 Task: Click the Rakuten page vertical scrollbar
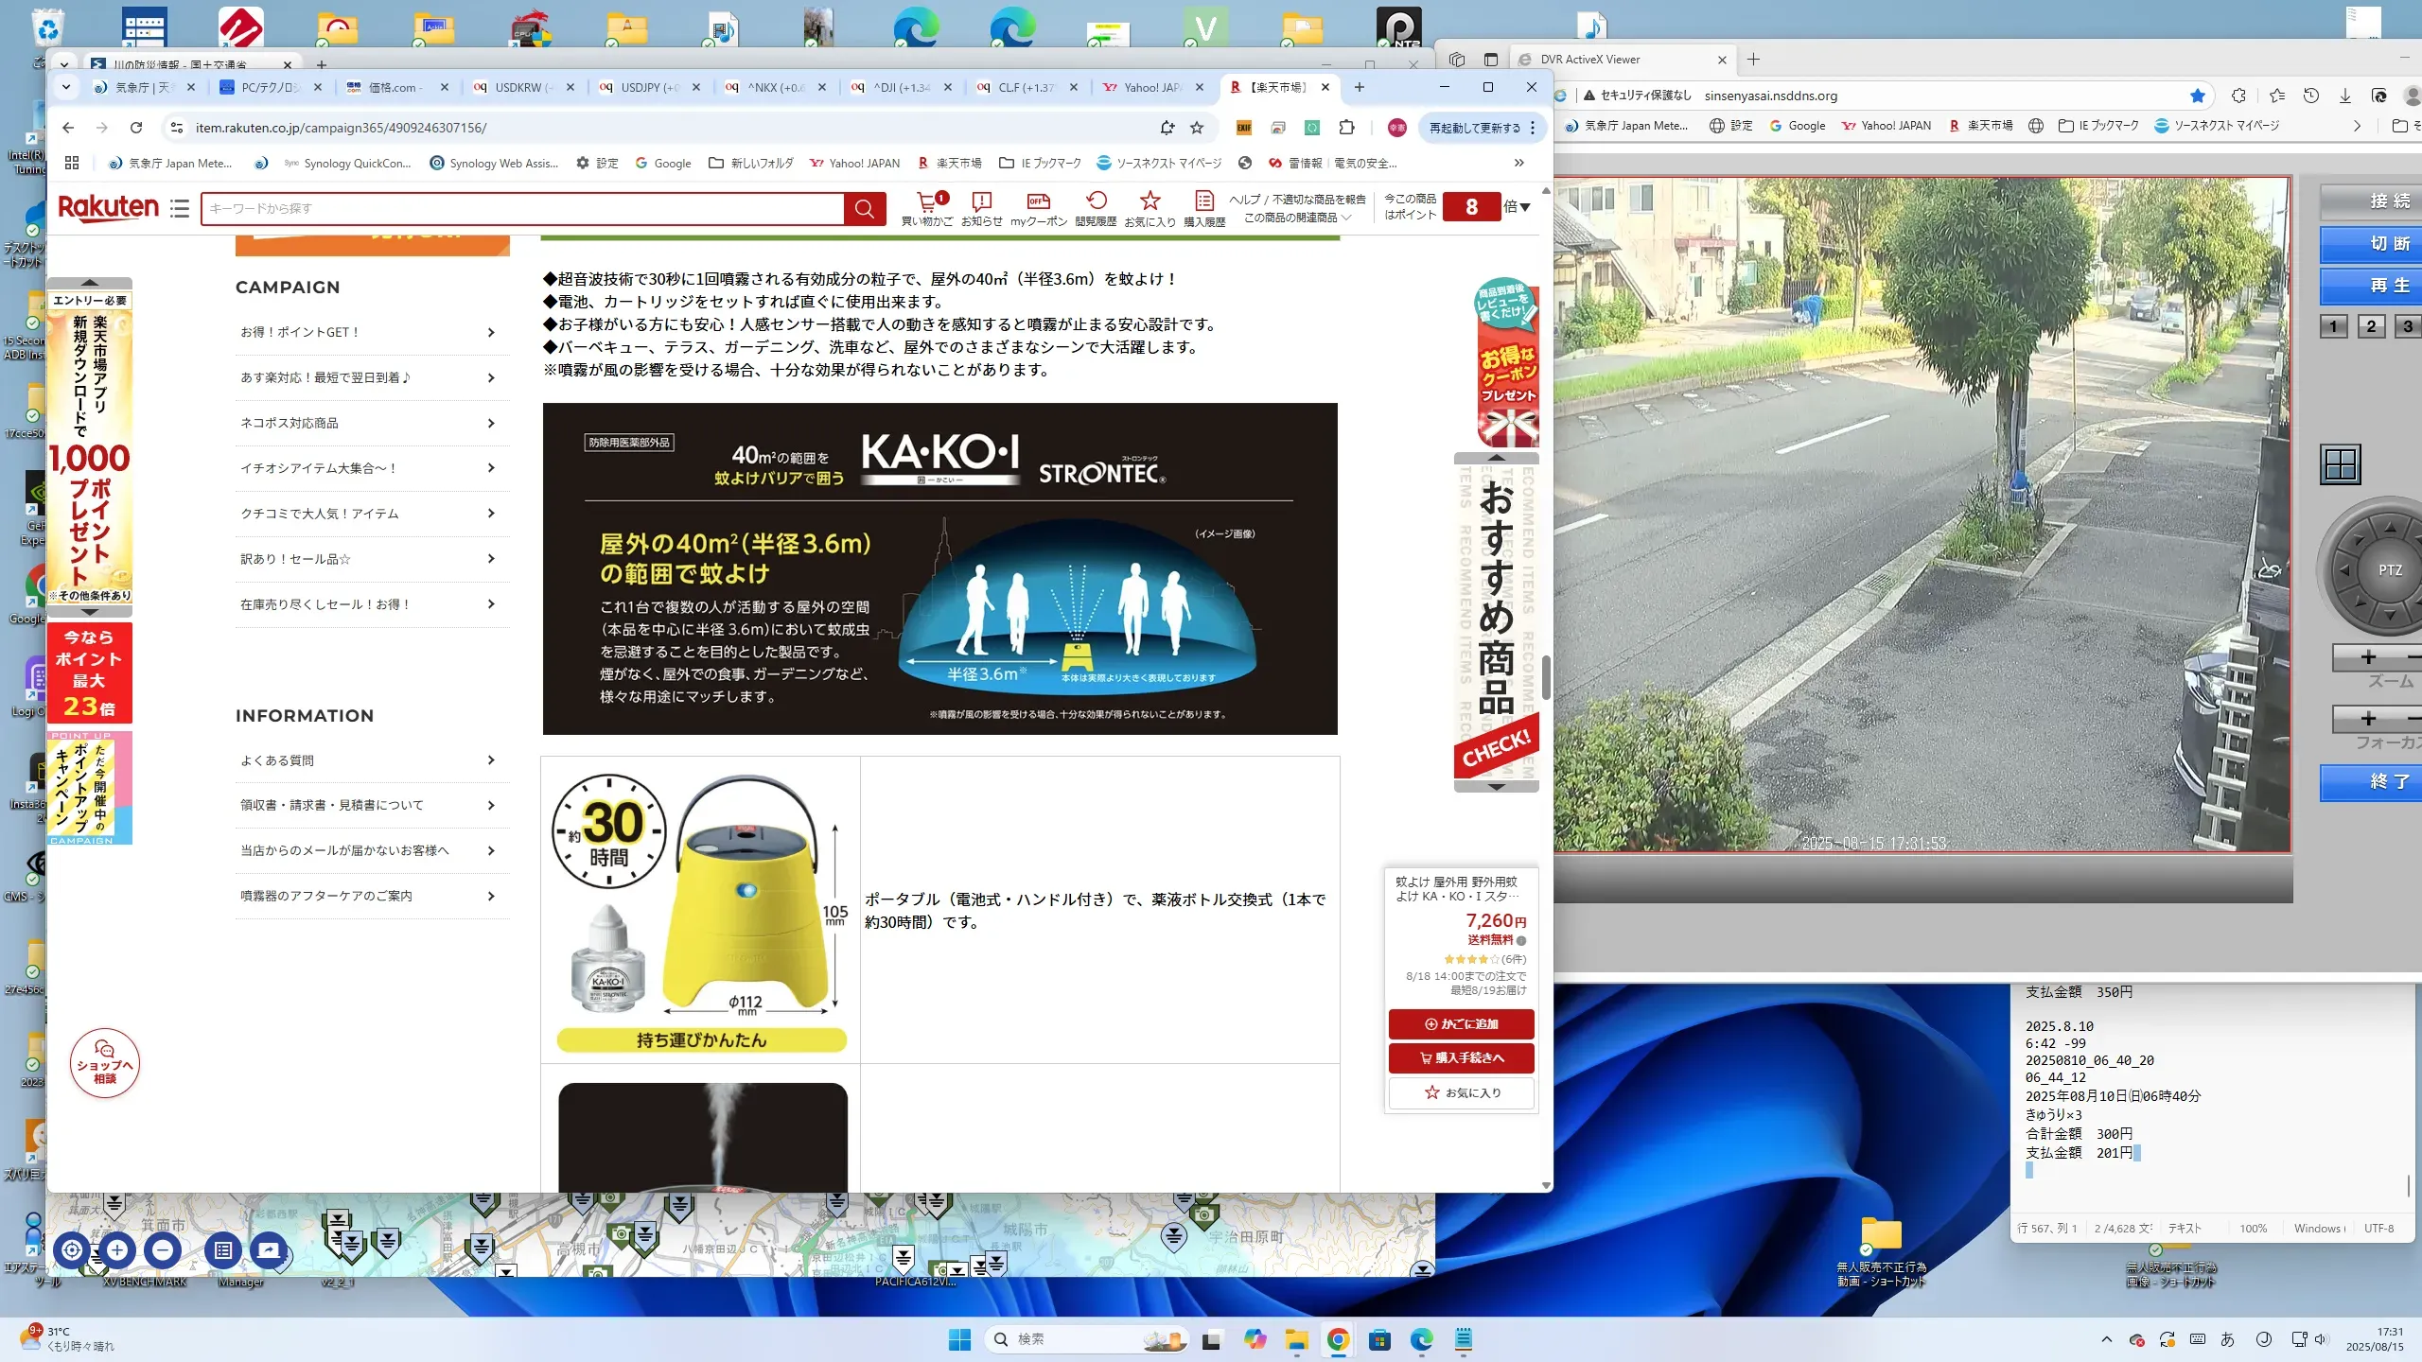point(1546,676)
